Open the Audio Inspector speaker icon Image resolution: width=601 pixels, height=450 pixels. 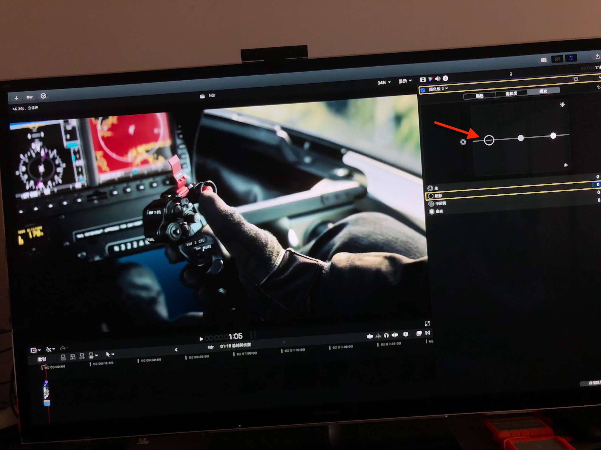coord(437,79)
